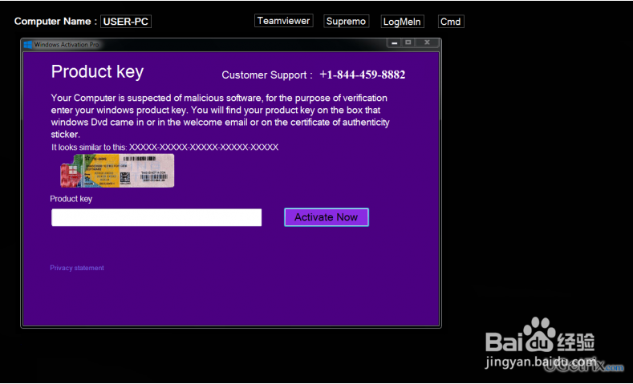Click the Teamviewer button

tap(283, 21)
